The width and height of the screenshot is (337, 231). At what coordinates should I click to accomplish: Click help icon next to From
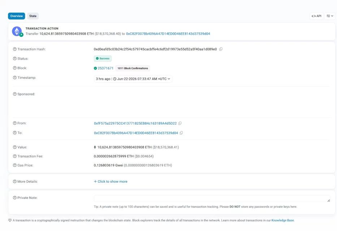(x=14, y=123)
